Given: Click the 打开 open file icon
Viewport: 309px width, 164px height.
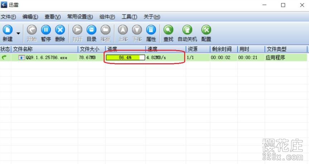Looking at the screenshot, I should click(x=77, y=30).
